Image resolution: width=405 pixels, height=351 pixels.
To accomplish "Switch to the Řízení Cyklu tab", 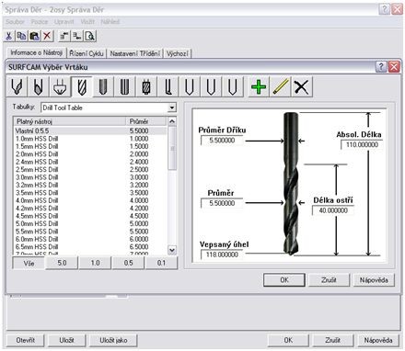I will [87, 53].
